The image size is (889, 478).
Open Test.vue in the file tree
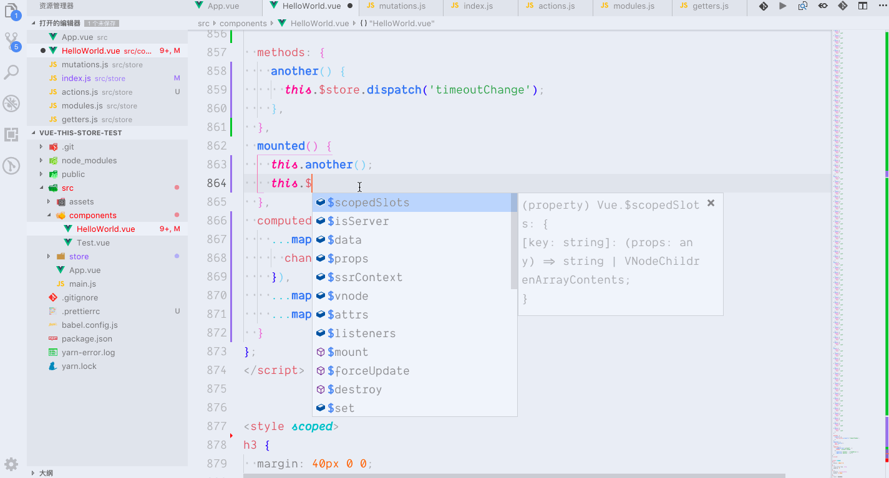coord(107,242)
